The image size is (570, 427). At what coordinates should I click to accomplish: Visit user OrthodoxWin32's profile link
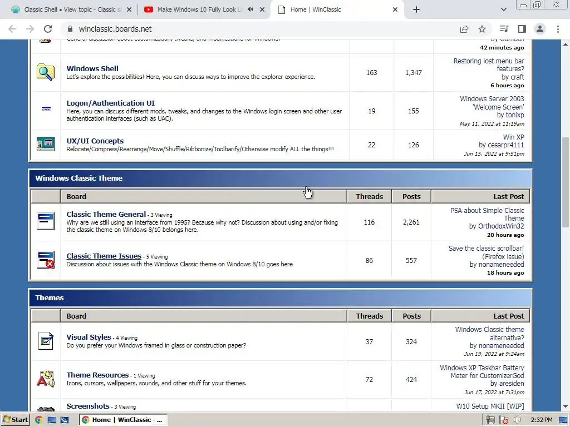[x=501, y=226]
